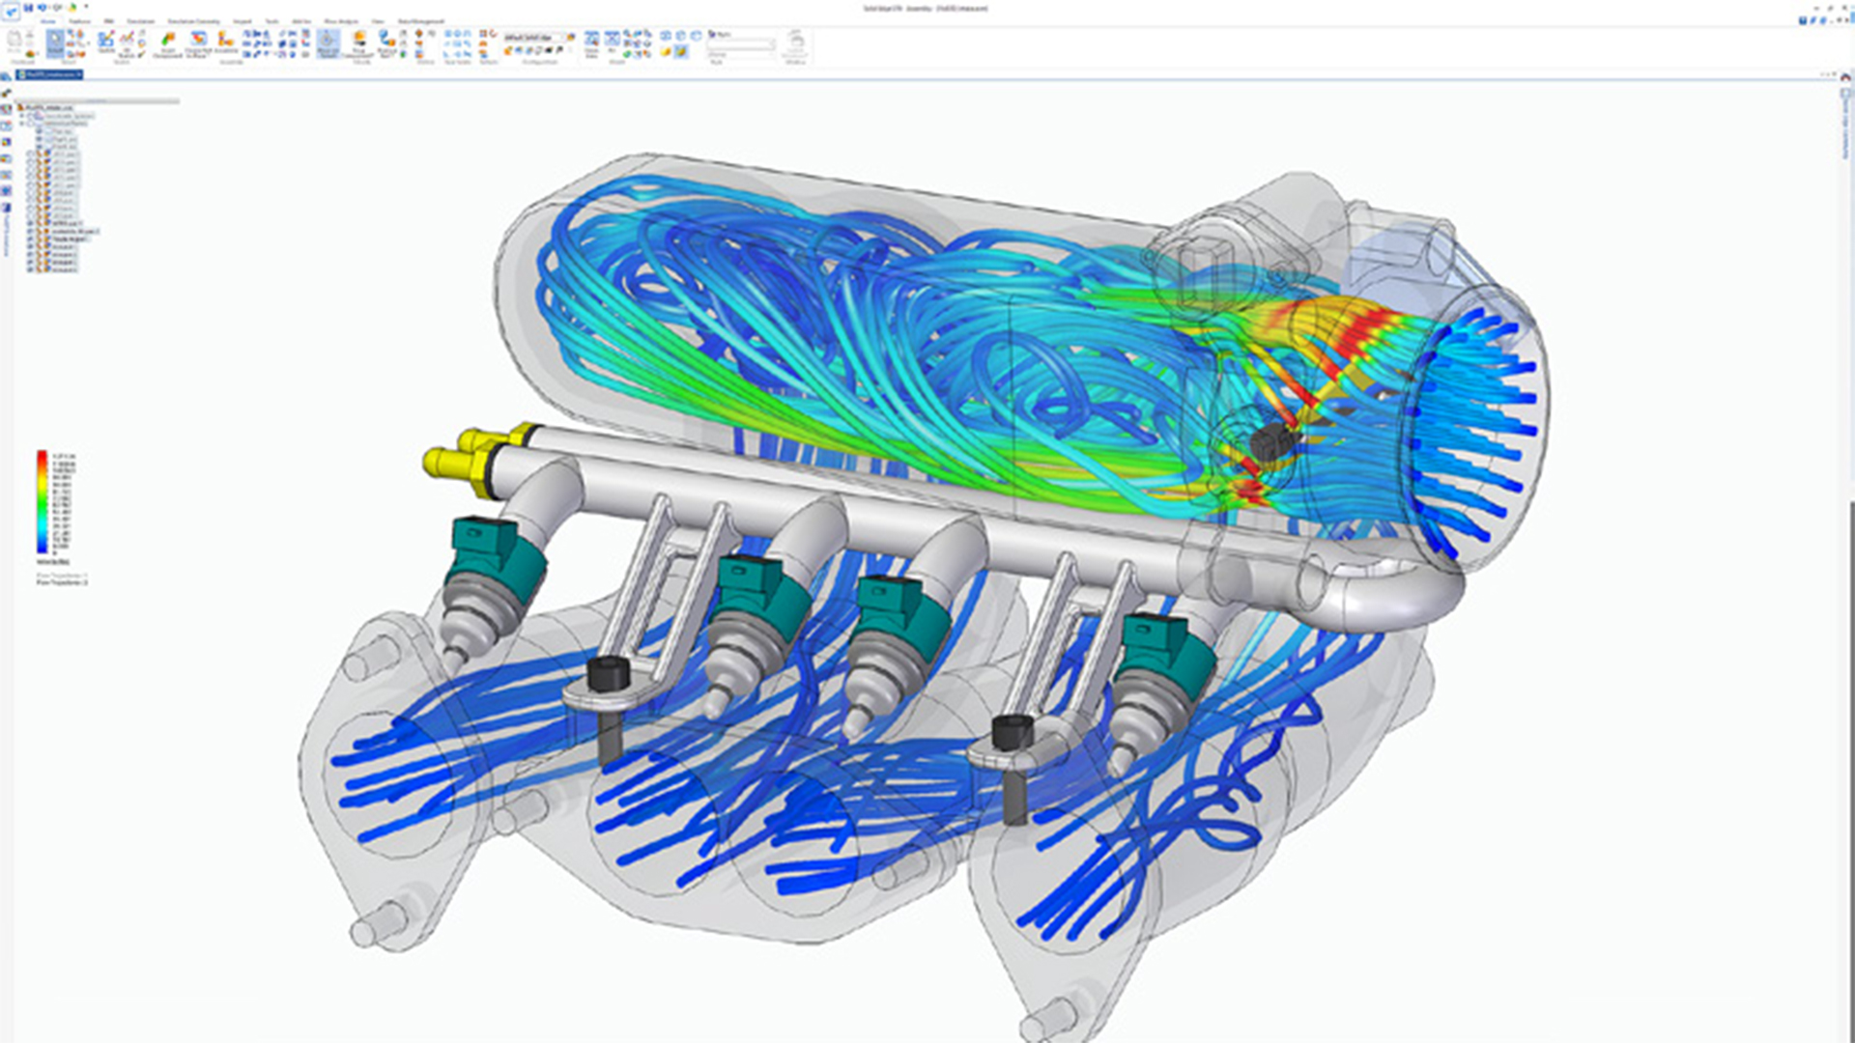Expand the Coordinate Systems tree node
Image resolution: width=1855 pixels, height=1043 pixels.
pos(22,117)
